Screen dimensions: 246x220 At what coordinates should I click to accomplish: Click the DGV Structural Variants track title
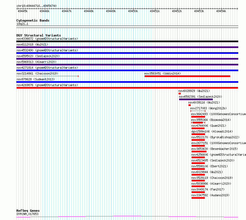tap(39, 35)
